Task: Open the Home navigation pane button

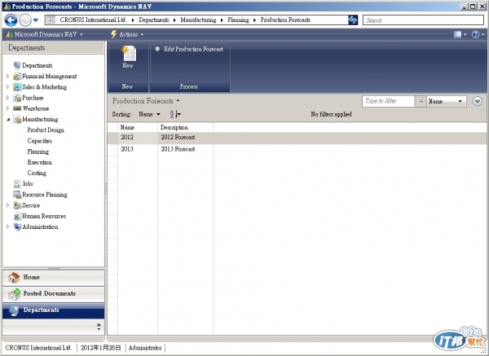Action: tap(53, 278)
